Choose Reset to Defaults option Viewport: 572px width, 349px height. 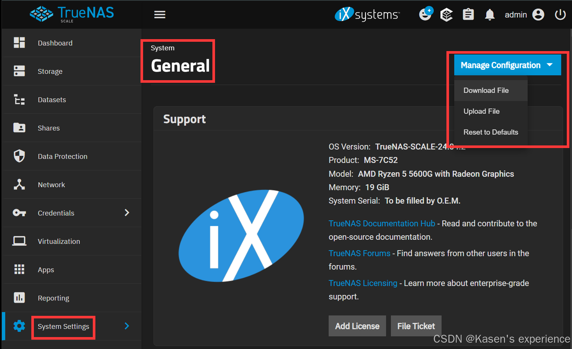pos(491,132)
